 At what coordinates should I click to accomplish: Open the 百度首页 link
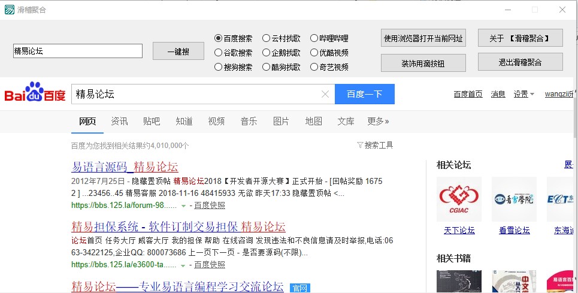pyautogui.click(x=468, y=94)
